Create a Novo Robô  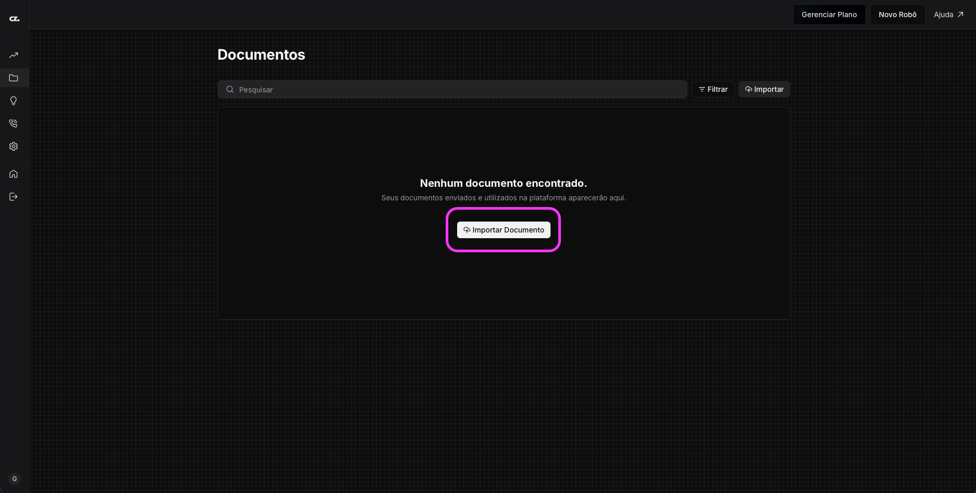coord(897,15)
